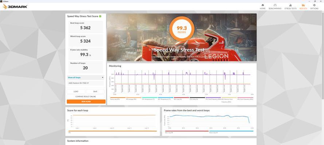Toggle FPS legend in Score for each loop

pos(112,132)
